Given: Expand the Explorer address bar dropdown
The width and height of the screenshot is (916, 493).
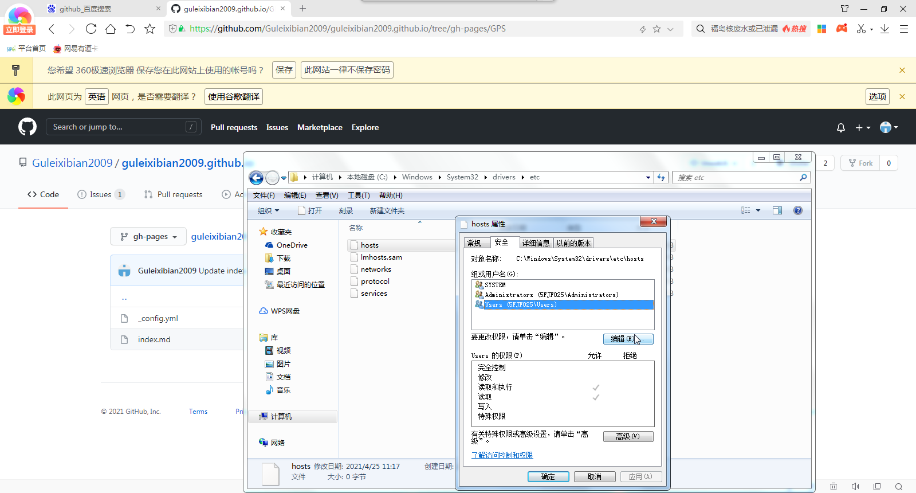Looking at the screenshot, I should coord(648,178).
